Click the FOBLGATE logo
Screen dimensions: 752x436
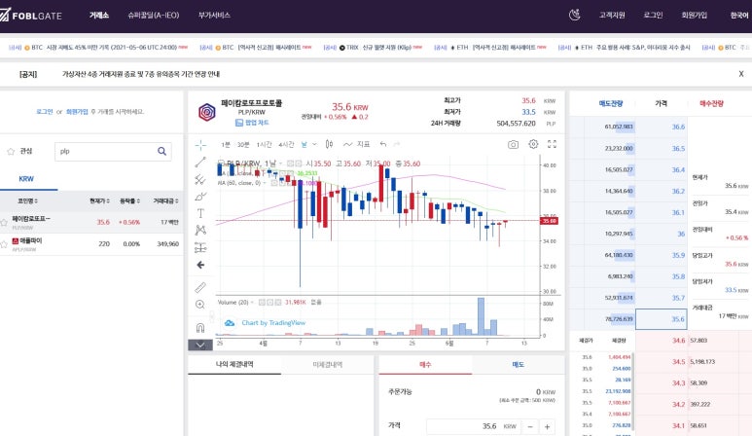[x=31, y=16]
